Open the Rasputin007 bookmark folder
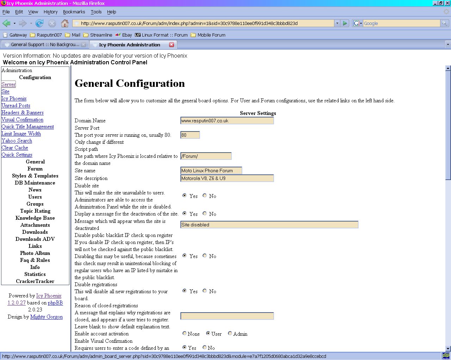The height and width of the screenshot is (360, 451). [x=46, y=35]
